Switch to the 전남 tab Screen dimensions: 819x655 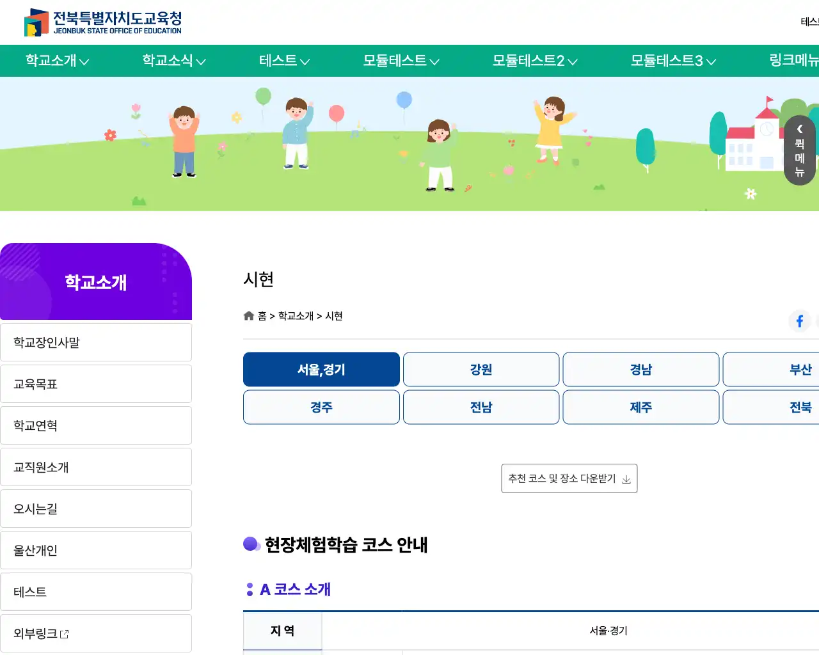point(481,407)
